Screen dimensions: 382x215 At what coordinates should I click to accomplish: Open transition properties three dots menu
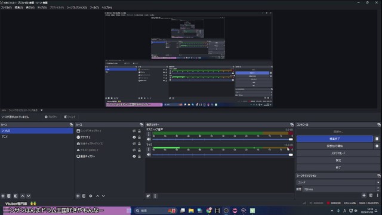(x=378, y=195)
